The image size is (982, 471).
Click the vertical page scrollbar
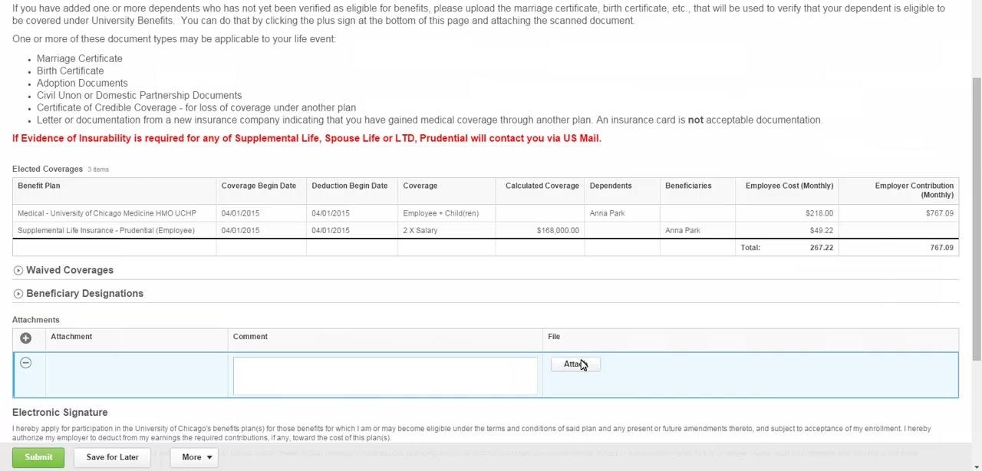point(977,219)
